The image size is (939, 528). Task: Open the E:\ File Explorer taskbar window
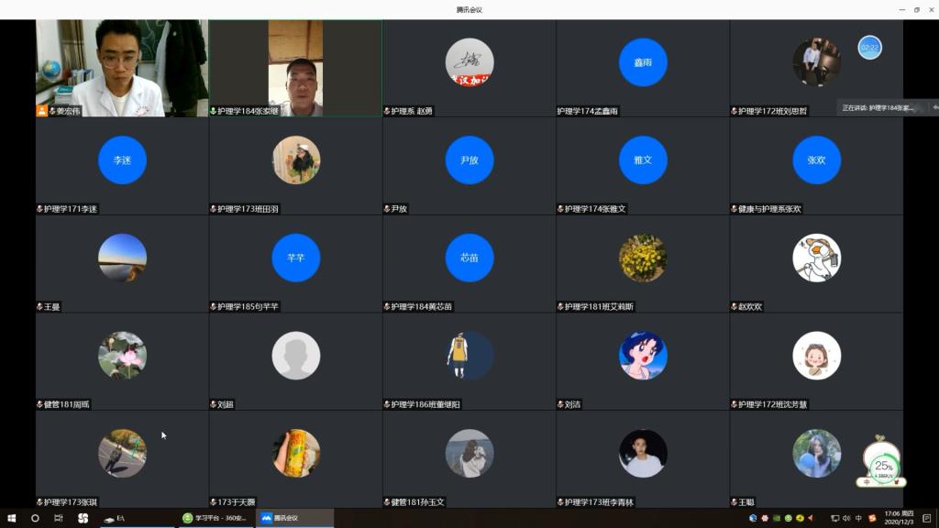[x=117, y=518]
